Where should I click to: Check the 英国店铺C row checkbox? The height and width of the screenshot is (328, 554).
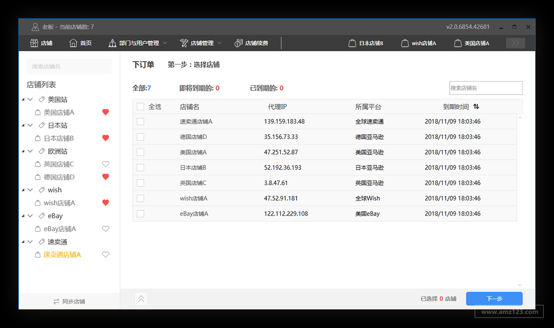(x=140, y=183)
